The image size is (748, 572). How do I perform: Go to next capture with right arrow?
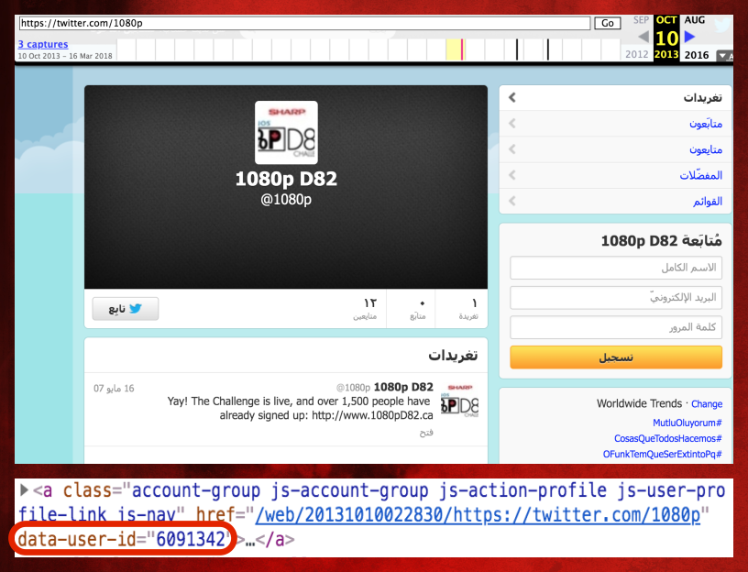point(690,37)
